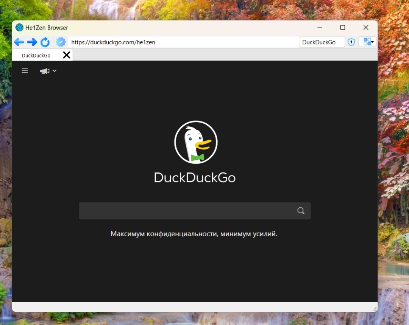Viewport: 409px width, 325px height.
Task: Click the magnifying glass search button
Action: coord(301,211)
